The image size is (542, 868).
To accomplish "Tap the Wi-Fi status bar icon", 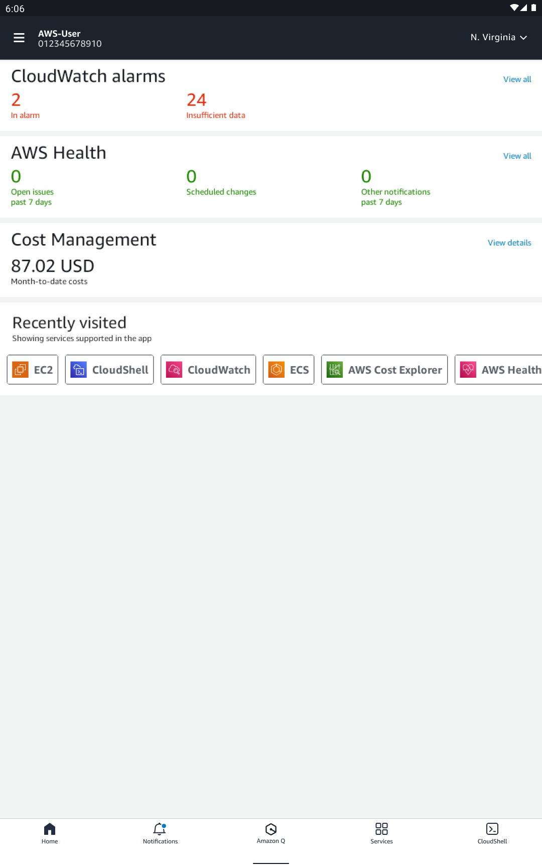I will point(514,8).
